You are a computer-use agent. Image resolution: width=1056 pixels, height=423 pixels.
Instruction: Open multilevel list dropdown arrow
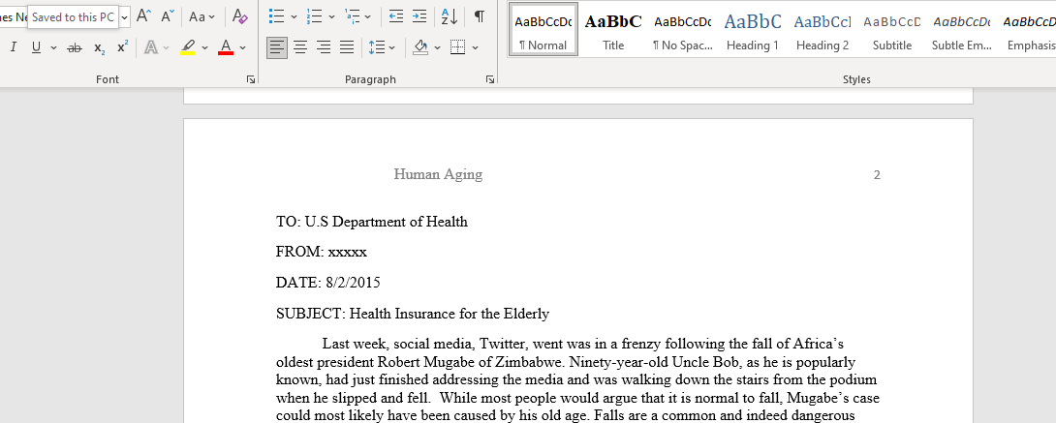[369, 16]
